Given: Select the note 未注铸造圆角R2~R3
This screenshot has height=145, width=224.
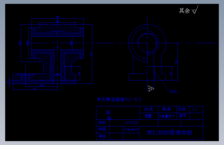Looking at the screenshot, I should tap(119, 100).
